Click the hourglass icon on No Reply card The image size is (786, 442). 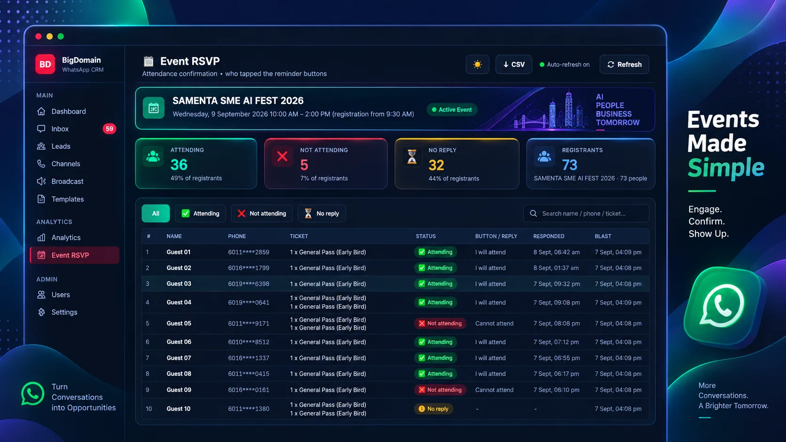[412, 156]
